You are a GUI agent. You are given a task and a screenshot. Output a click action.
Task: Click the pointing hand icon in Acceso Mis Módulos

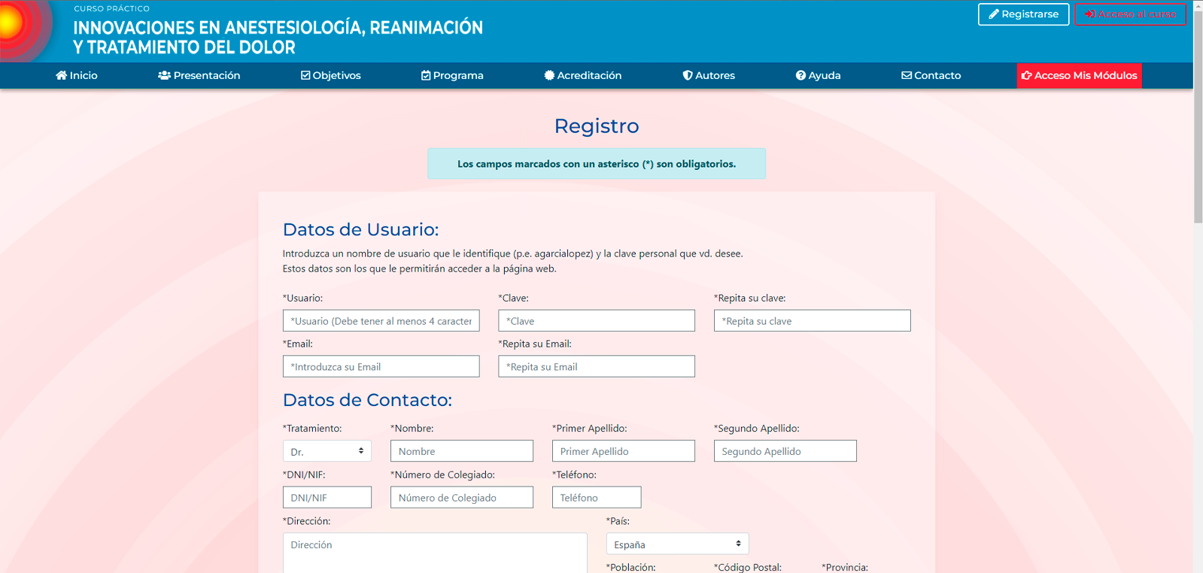click(1026, 75)
